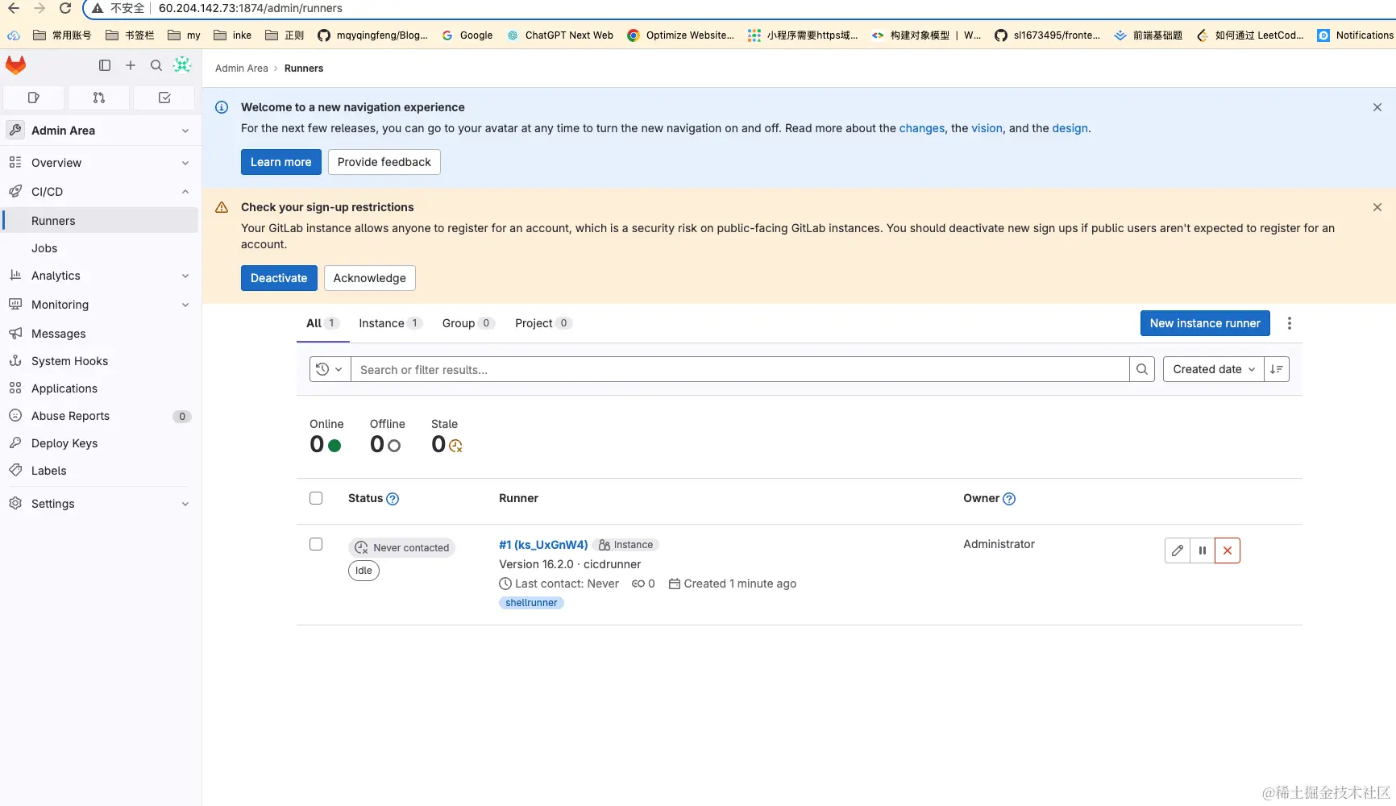Screen dimensions: 1396x806
Task: Check the box for runner #1
Action: pyautogui.click(x=316, y=544)
